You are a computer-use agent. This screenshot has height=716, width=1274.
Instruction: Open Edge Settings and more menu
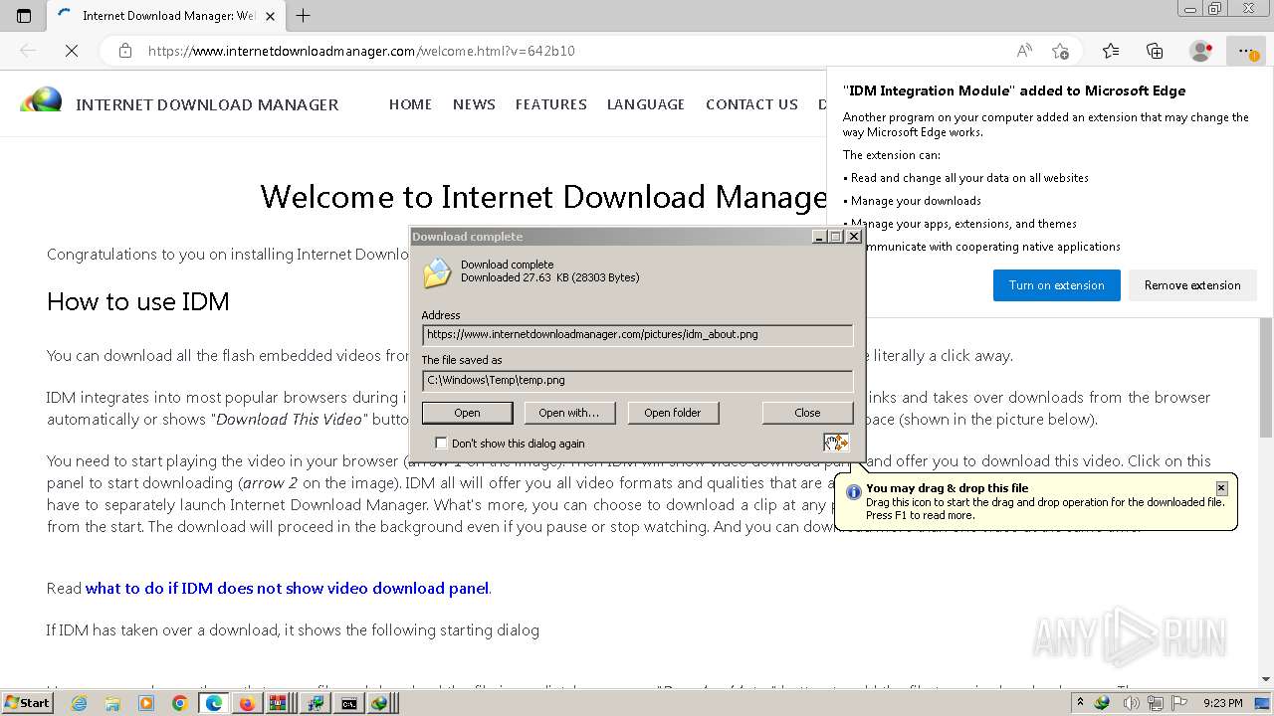(x=1245, y=51)
